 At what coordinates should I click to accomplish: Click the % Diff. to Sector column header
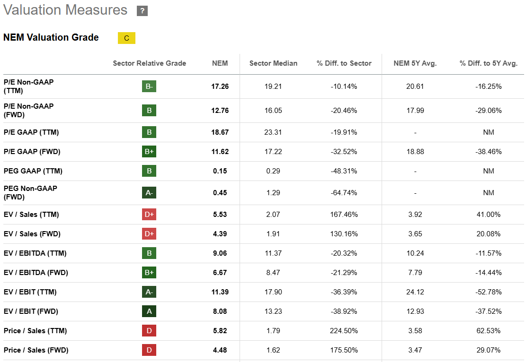point(344,63)
